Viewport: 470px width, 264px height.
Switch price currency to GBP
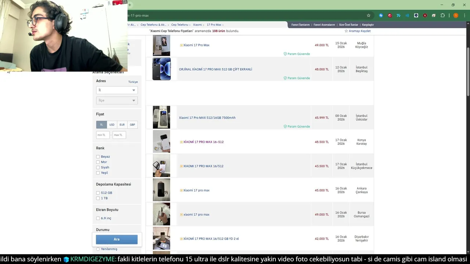(132, 125)
